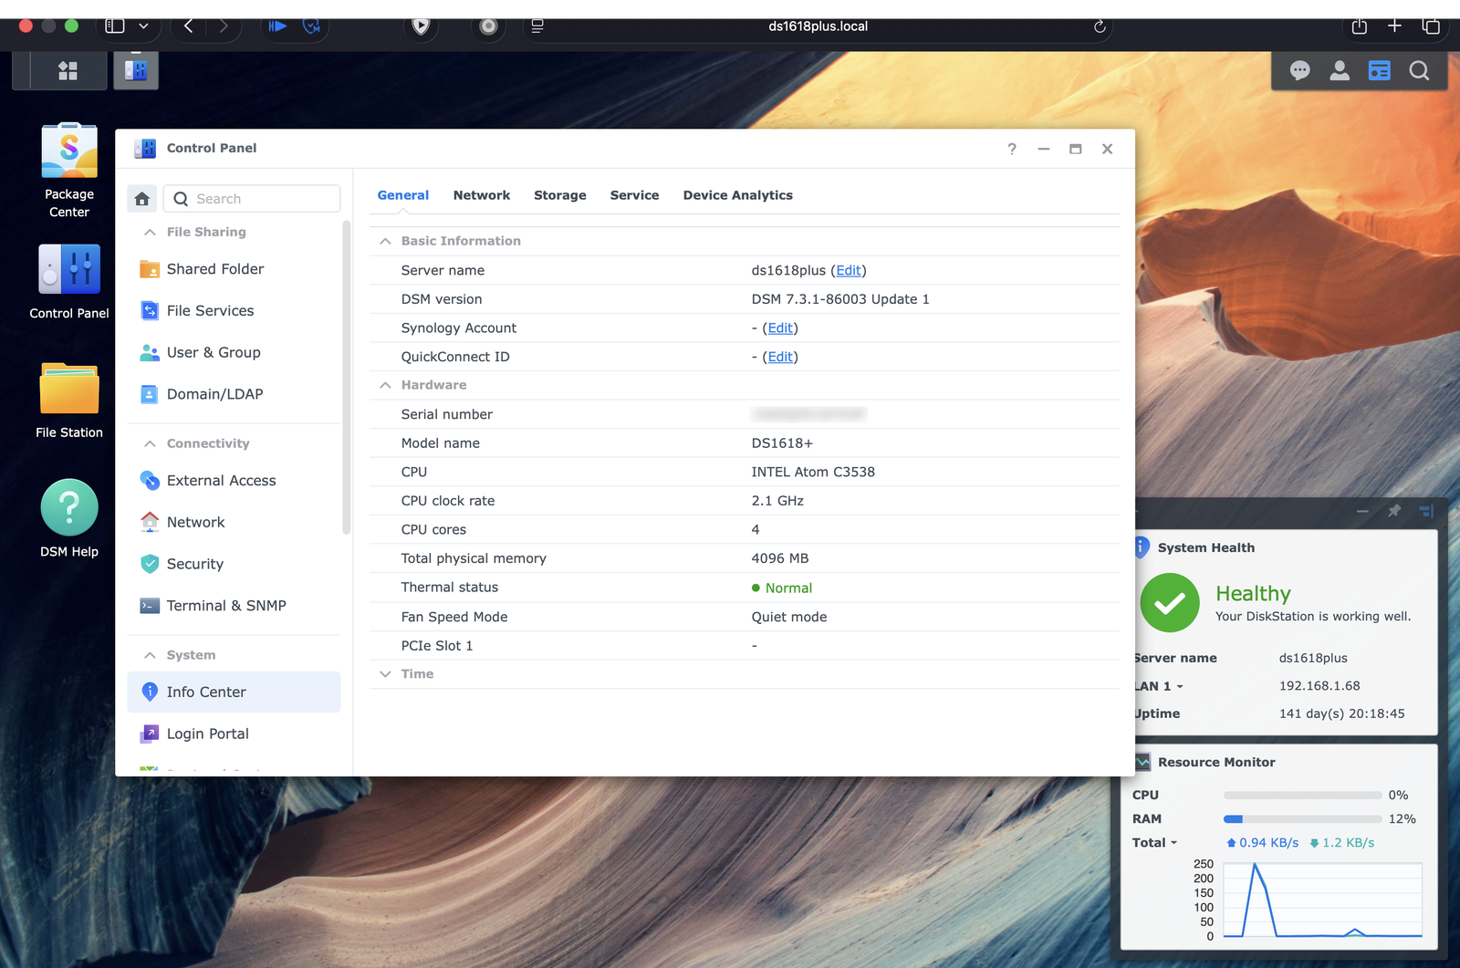The image size is (1460, 968).
Task: Click Safari share button
Action: [1360, 26]
